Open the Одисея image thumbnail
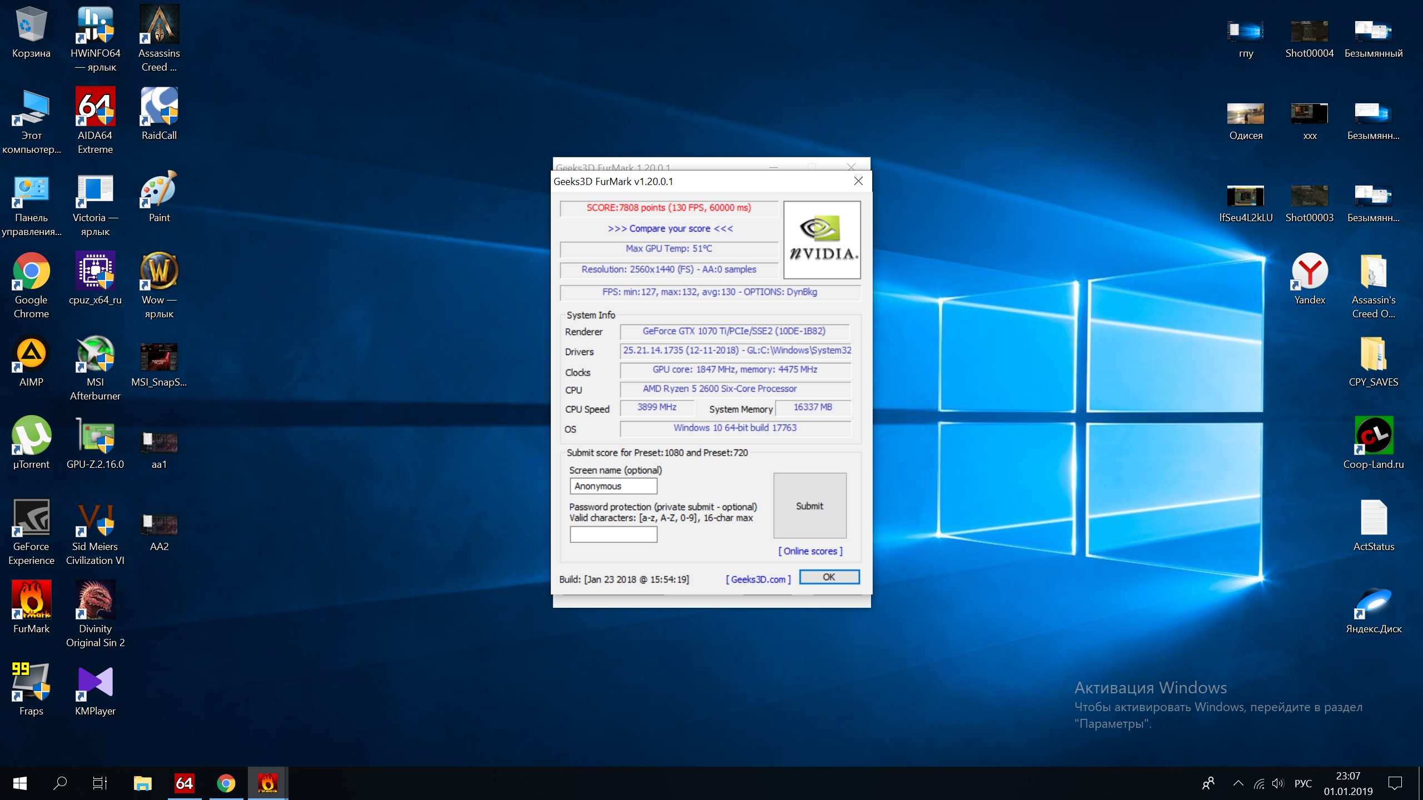1423x800 pixels. click(x=1246, y=113)
